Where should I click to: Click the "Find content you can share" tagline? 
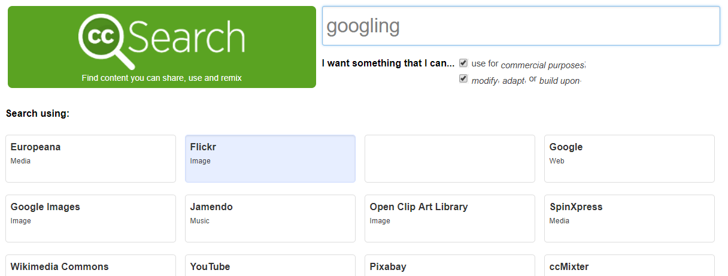pyautogui.click(x=162, y=78)
